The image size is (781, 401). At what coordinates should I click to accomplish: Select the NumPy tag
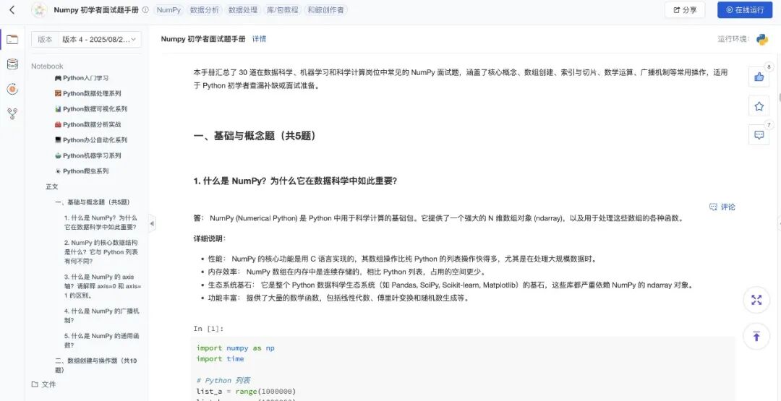[168, 10]
